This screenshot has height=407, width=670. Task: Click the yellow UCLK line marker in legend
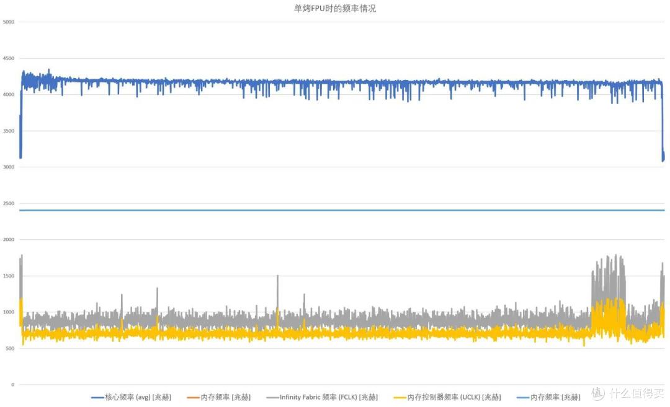400,398
